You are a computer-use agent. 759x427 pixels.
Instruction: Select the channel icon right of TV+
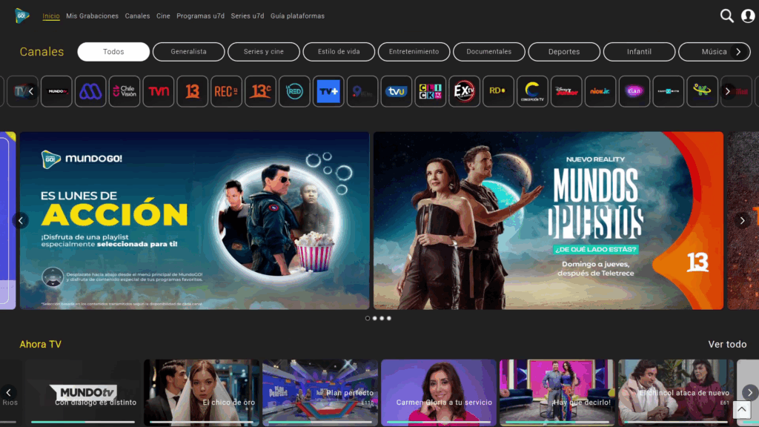click(x=362, y=91)
